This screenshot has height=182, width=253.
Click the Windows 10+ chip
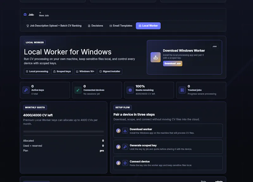[85, 71]
